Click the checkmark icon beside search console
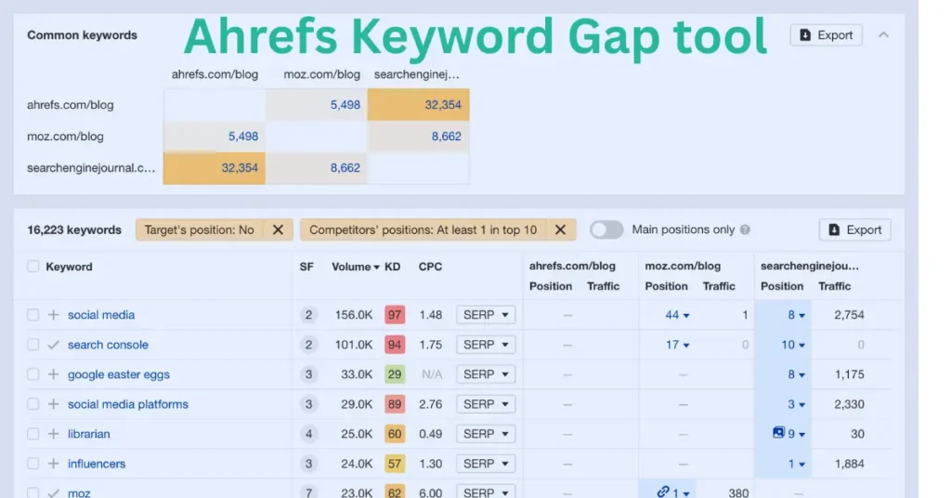This screenshot has width=951, height=498. tap(53, 345)
